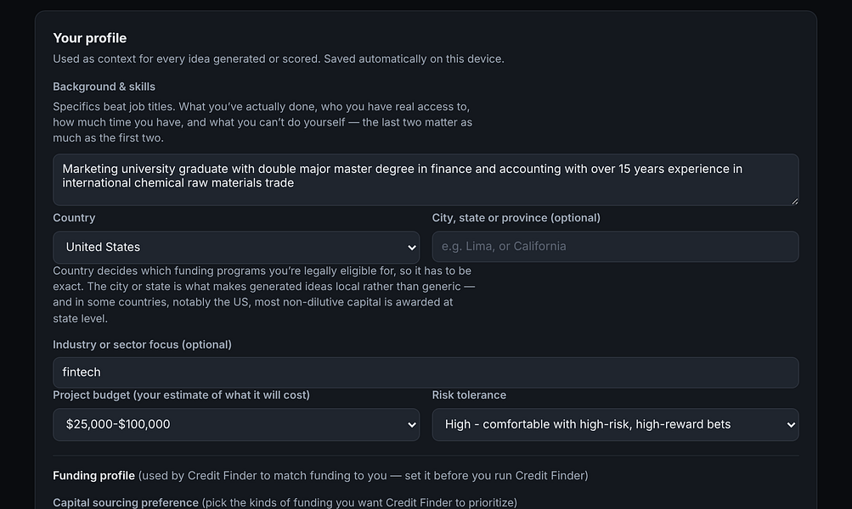Click the City, state or province field
852x509 pixels.
[615, 246]
